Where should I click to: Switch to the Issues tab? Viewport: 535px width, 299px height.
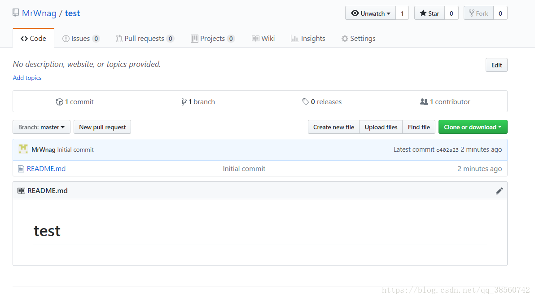(x=81, y=38)
